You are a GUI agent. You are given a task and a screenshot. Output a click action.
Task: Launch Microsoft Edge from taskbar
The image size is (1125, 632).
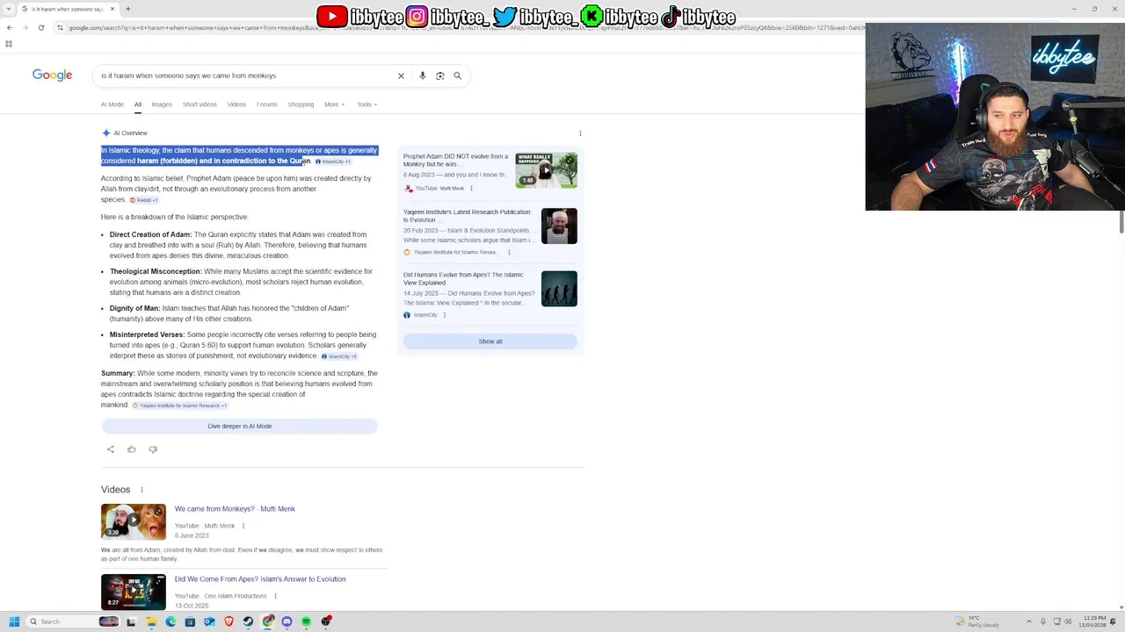[171, 621]
